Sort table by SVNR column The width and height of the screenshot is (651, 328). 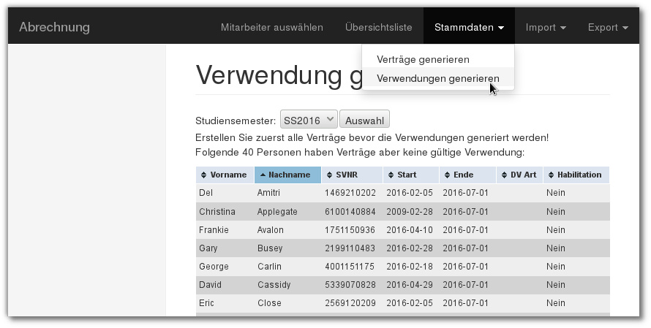click(352, 175)
